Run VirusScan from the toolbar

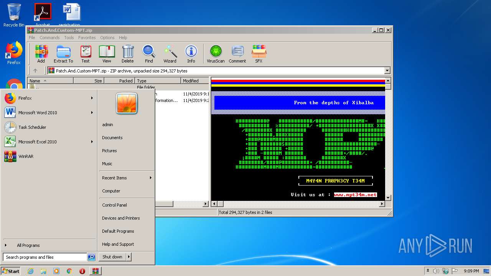point(216,54)
